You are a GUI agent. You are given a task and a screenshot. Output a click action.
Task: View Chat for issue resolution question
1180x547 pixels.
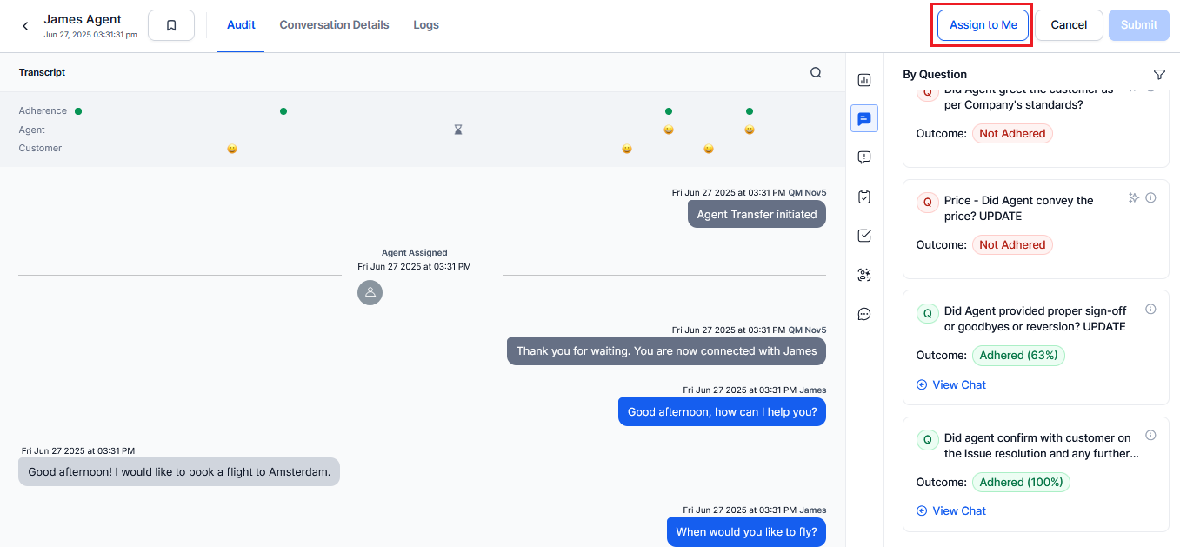tap(951, 510)
